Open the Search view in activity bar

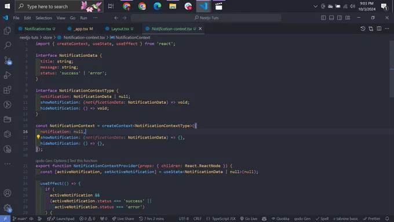pyautogui.click(x=8, y=45)
